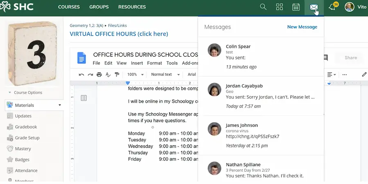Select the paint format roller icon
The height and width of the screenshot is (184, 368).
coord(117,74)
